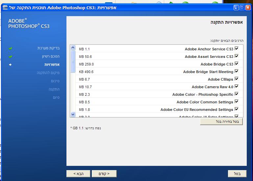The height and width of the screenshot is (181, 253).
Task: Toggle the Adobe Bridge CS3 checkbox
Action: [x=237, y=64]
